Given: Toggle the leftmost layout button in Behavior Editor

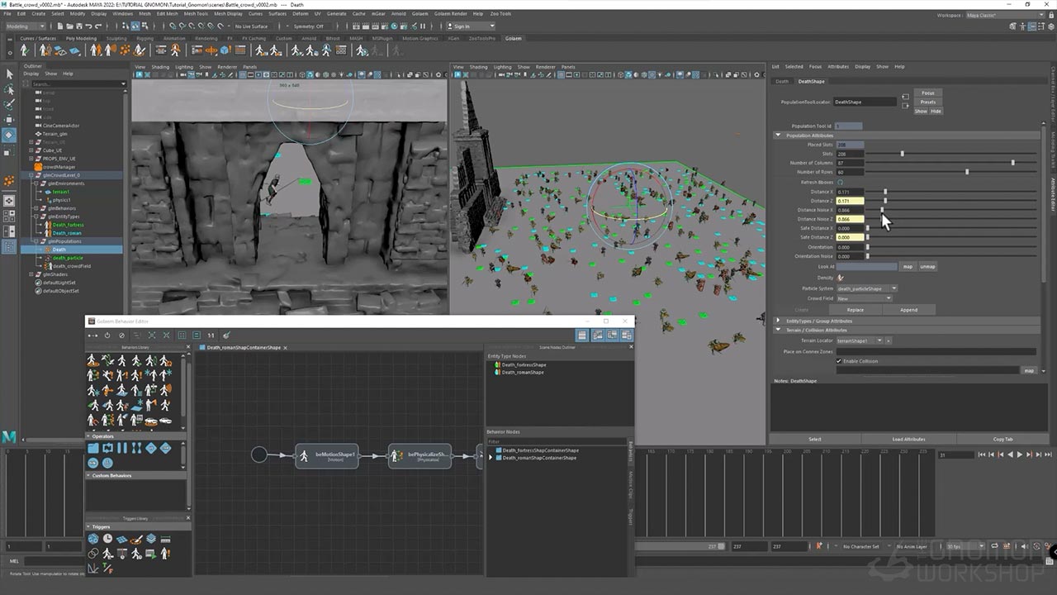Looking at the screenshot, I should point(583,336).
